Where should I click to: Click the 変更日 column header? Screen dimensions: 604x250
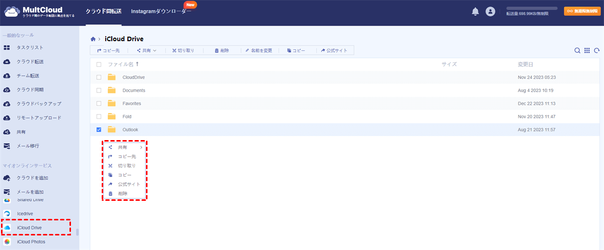525,64
